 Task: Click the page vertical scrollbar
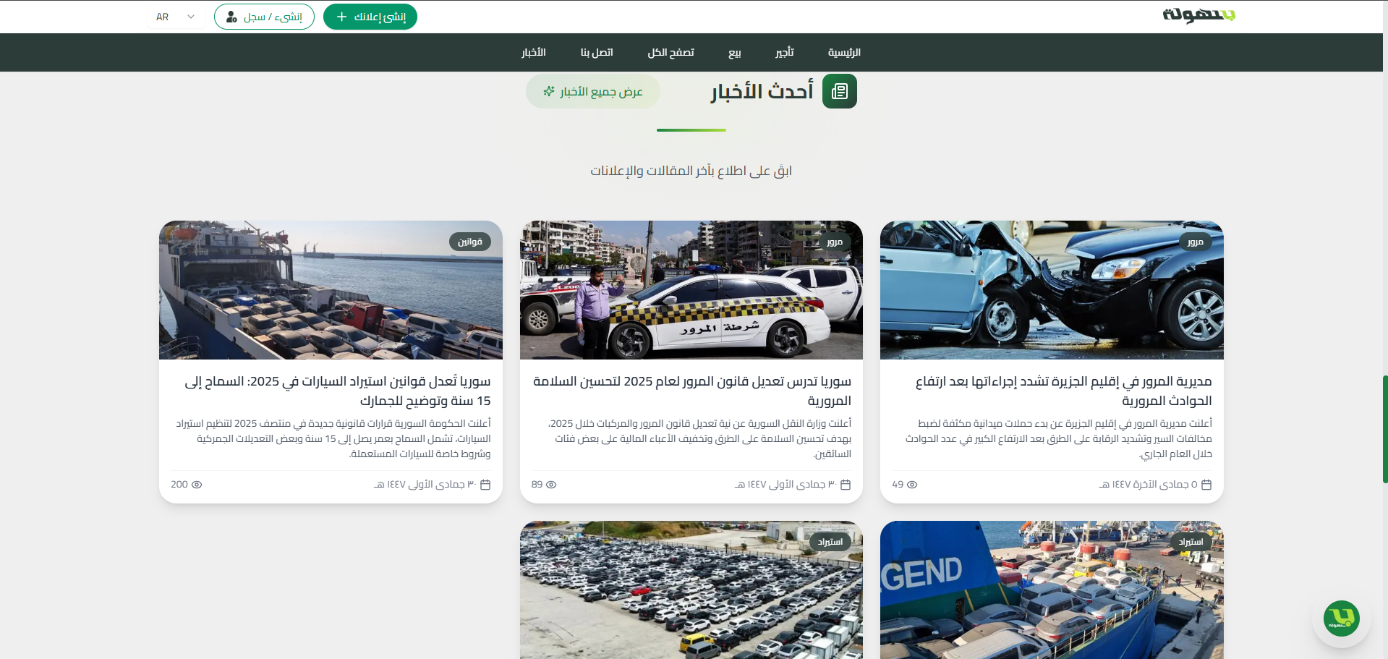pos(1384,428)
